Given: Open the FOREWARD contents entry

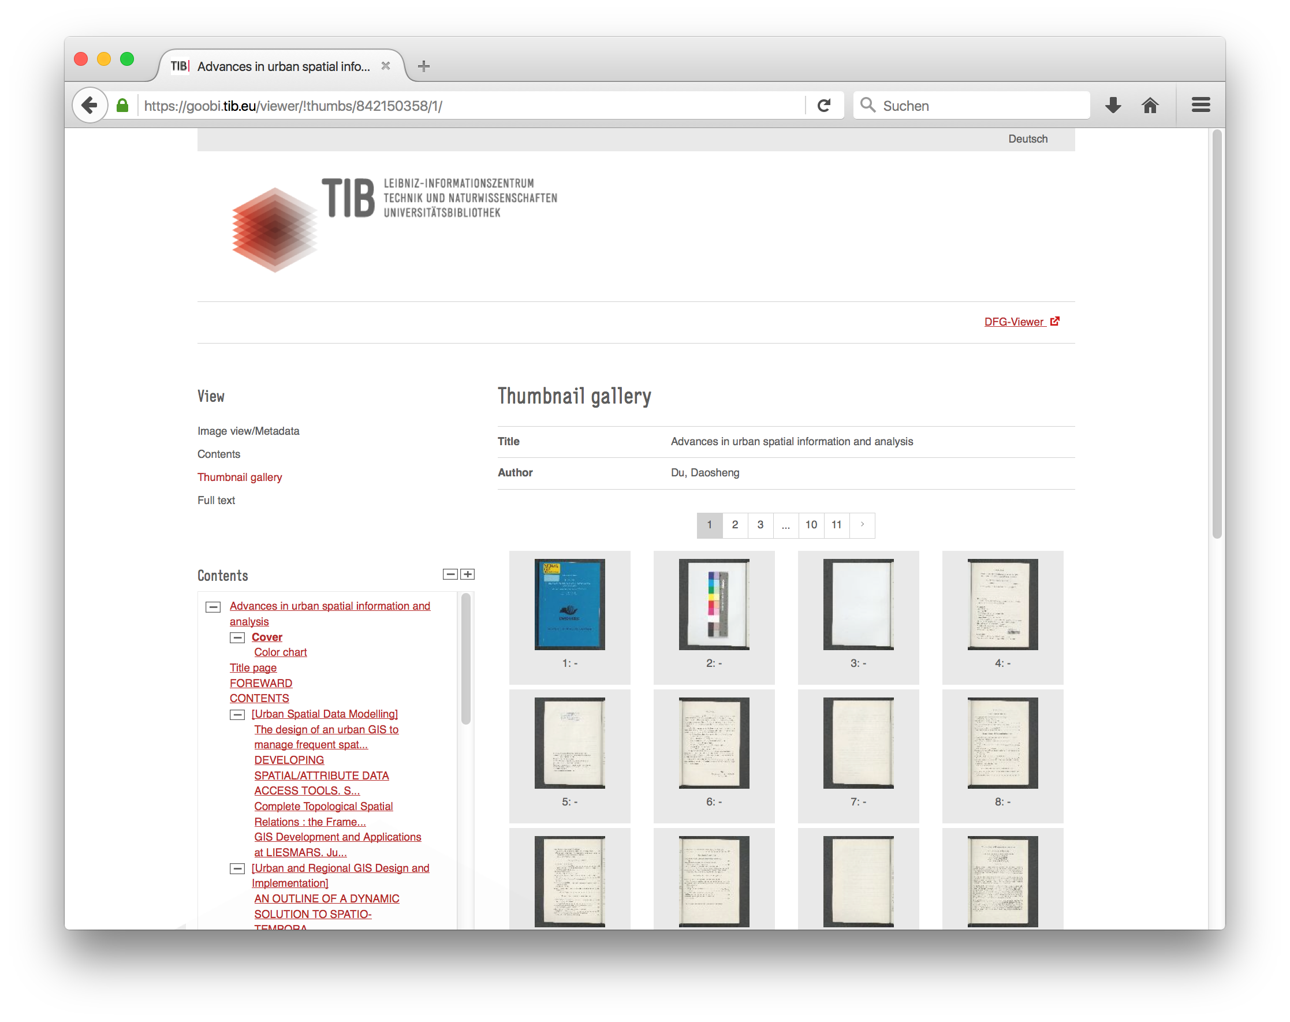Looking at the screenshot, I should point(261,683).
